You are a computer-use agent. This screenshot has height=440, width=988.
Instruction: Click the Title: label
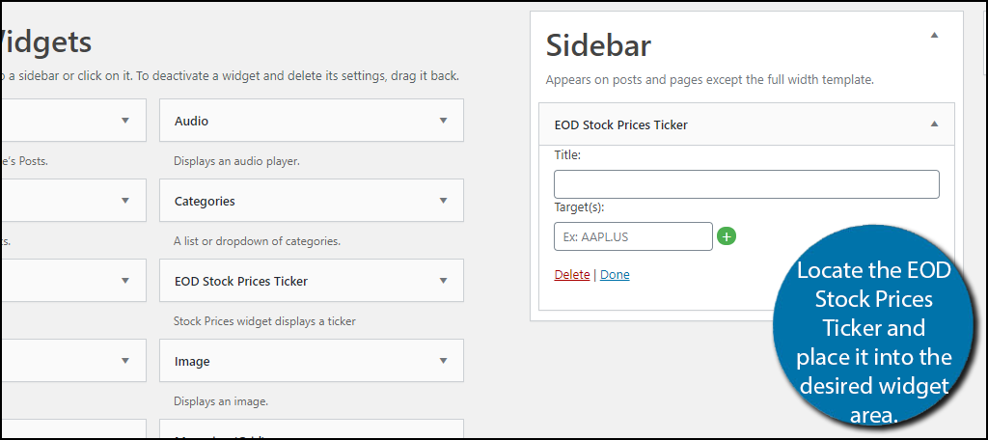567,155
